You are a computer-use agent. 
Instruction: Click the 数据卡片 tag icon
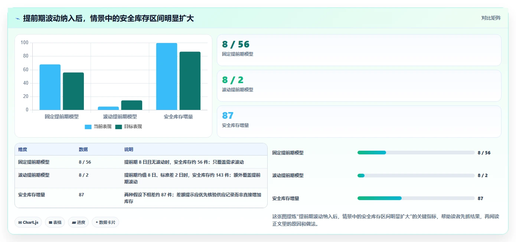click(97, 222)
